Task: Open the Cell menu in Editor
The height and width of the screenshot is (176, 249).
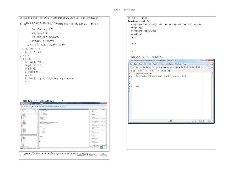Action: [x=150, y=64]
